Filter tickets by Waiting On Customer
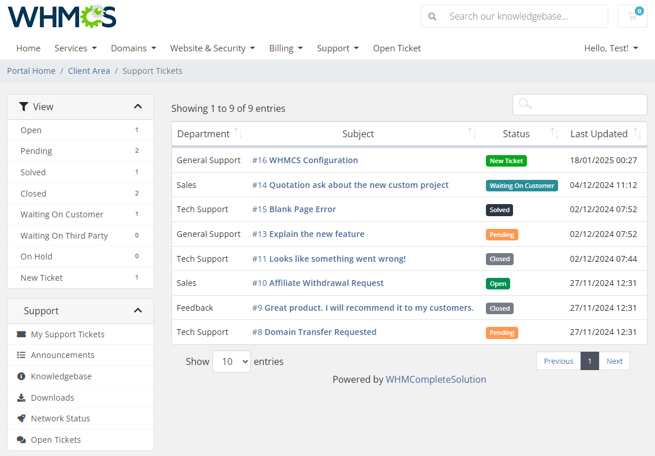This screenshot has width=655, height=456. click(62, 214)
